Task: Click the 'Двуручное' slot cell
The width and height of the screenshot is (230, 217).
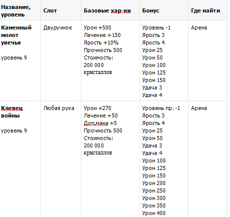Action: point(57,27)
